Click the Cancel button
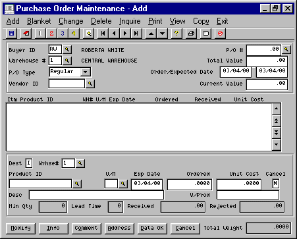Viewport: 297px width, 239px height. [x=185, y=228]
